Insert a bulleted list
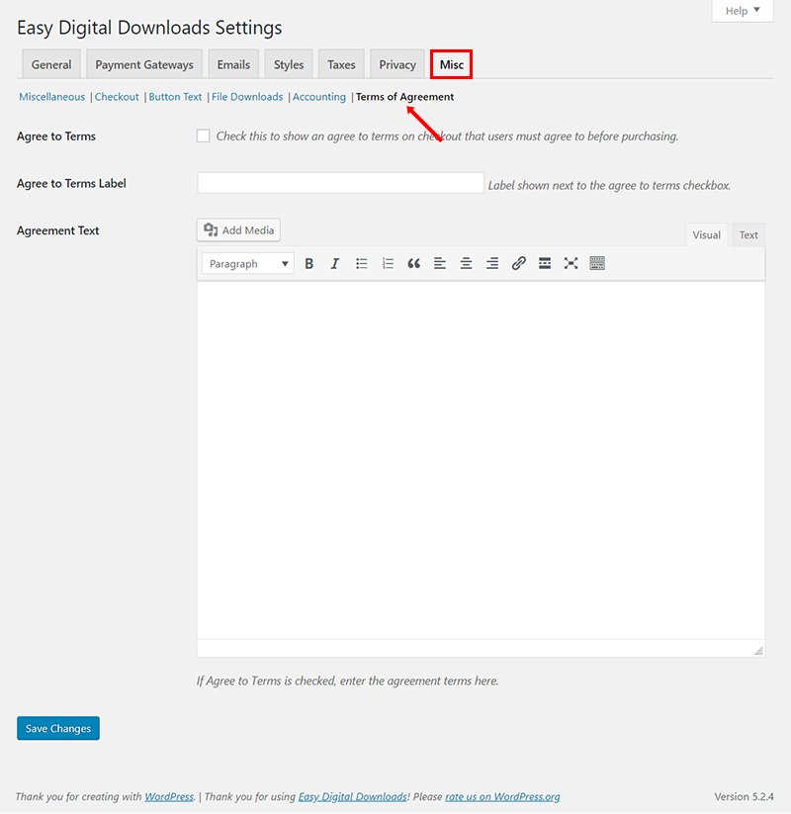The height and width of the screenshot is (814, 791). 361,264
